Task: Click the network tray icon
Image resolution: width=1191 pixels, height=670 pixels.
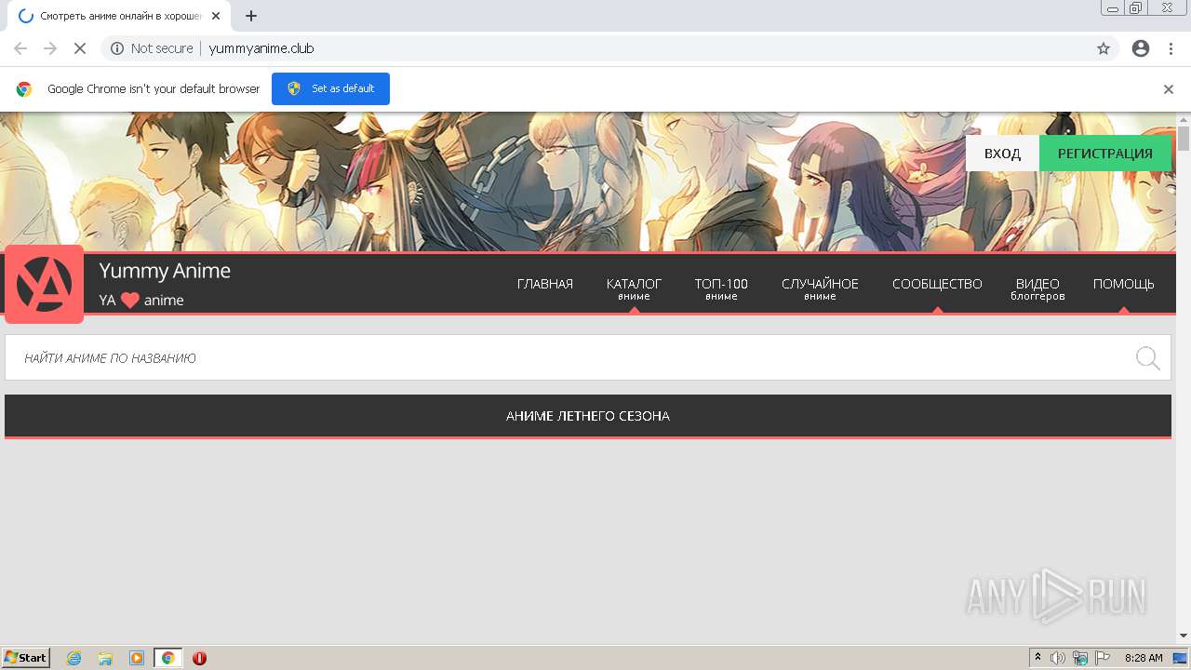Action: click(x=1080, y=658)
